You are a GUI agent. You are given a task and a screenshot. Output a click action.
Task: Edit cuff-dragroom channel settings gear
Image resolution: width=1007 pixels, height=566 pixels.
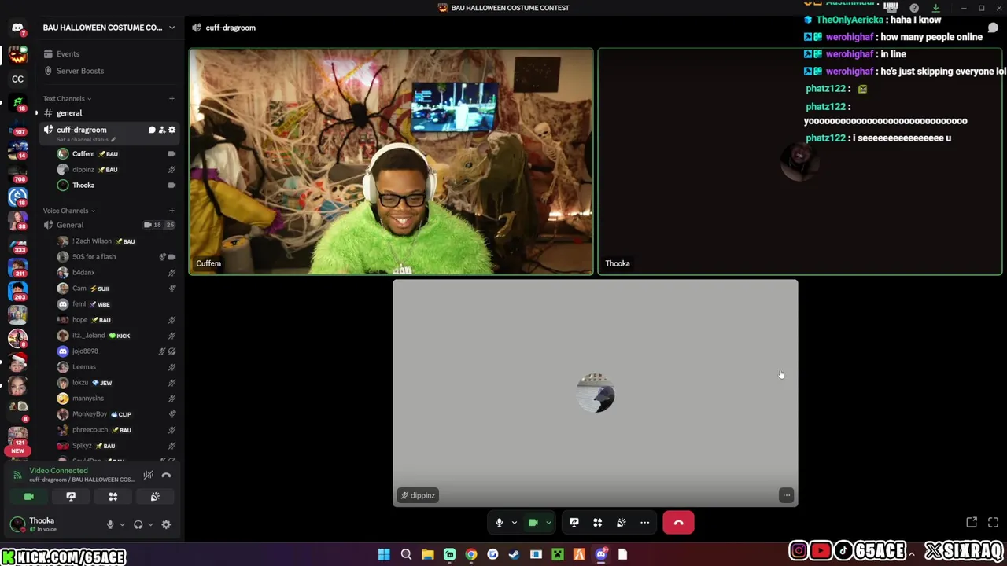point(172,130)
